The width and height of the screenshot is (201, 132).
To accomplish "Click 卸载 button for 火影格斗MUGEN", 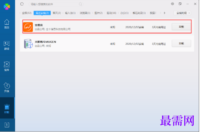I will [181, 43].
